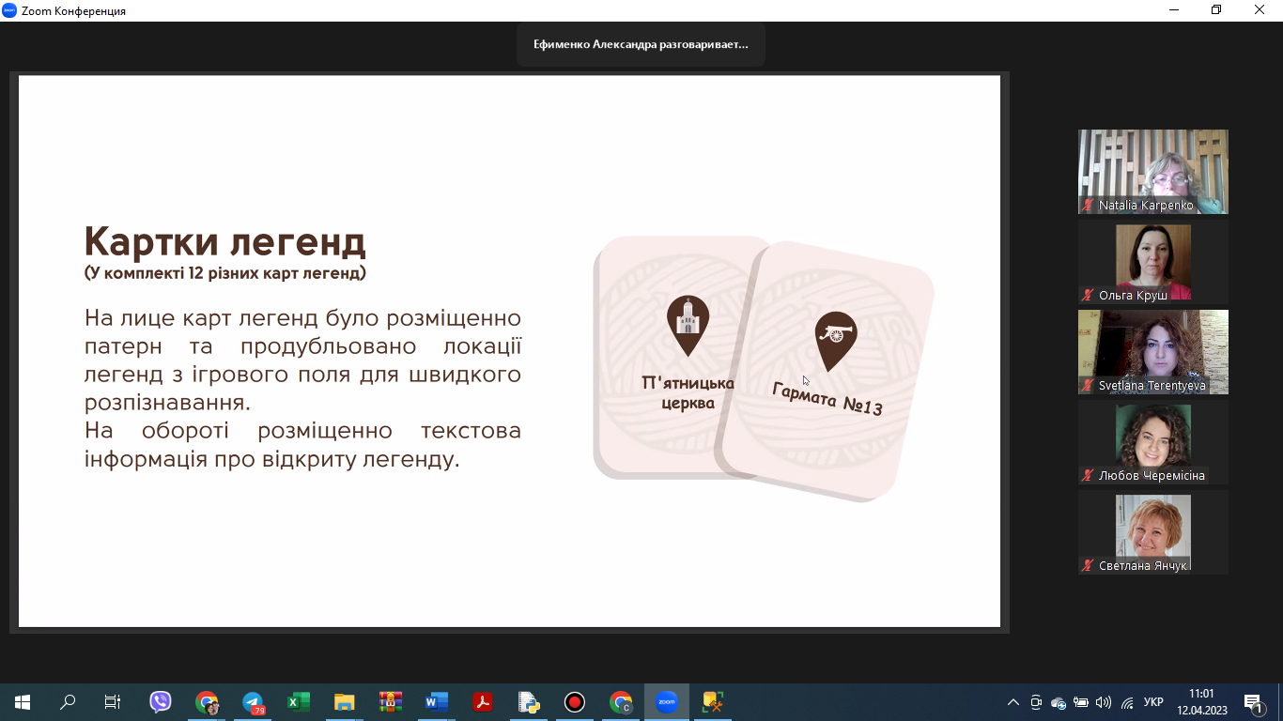The height and width of the screenshot is (721, 1283).
Task: Minimize the Zoom conference window
Action: pyautogui.click(x=1174, y=10)
